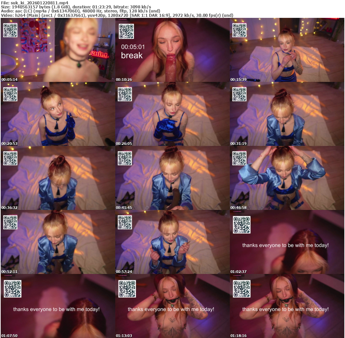Click the QR code in the 01:13:03 frame
Image resolution: width=345 pixels, height=338 pixels.
(127, 289)
